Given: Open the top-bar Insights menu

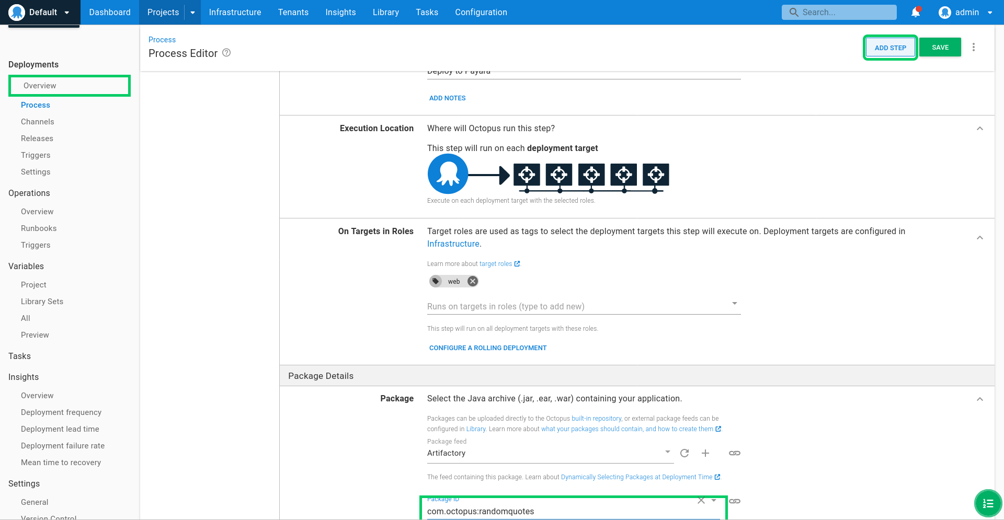Looking at the screenshot, I should tap(340, 12).
